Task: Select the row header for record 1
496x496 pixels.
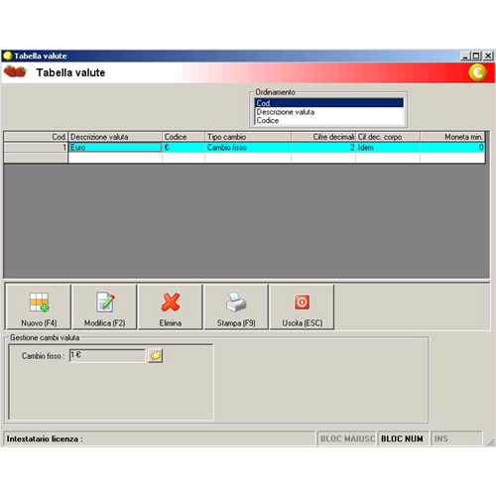Action: [36, 148]
